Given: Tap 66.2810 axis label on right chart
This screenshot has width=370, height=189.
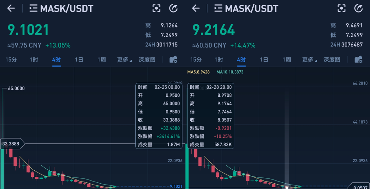Looking at the screenshot, I should (360, 83).
